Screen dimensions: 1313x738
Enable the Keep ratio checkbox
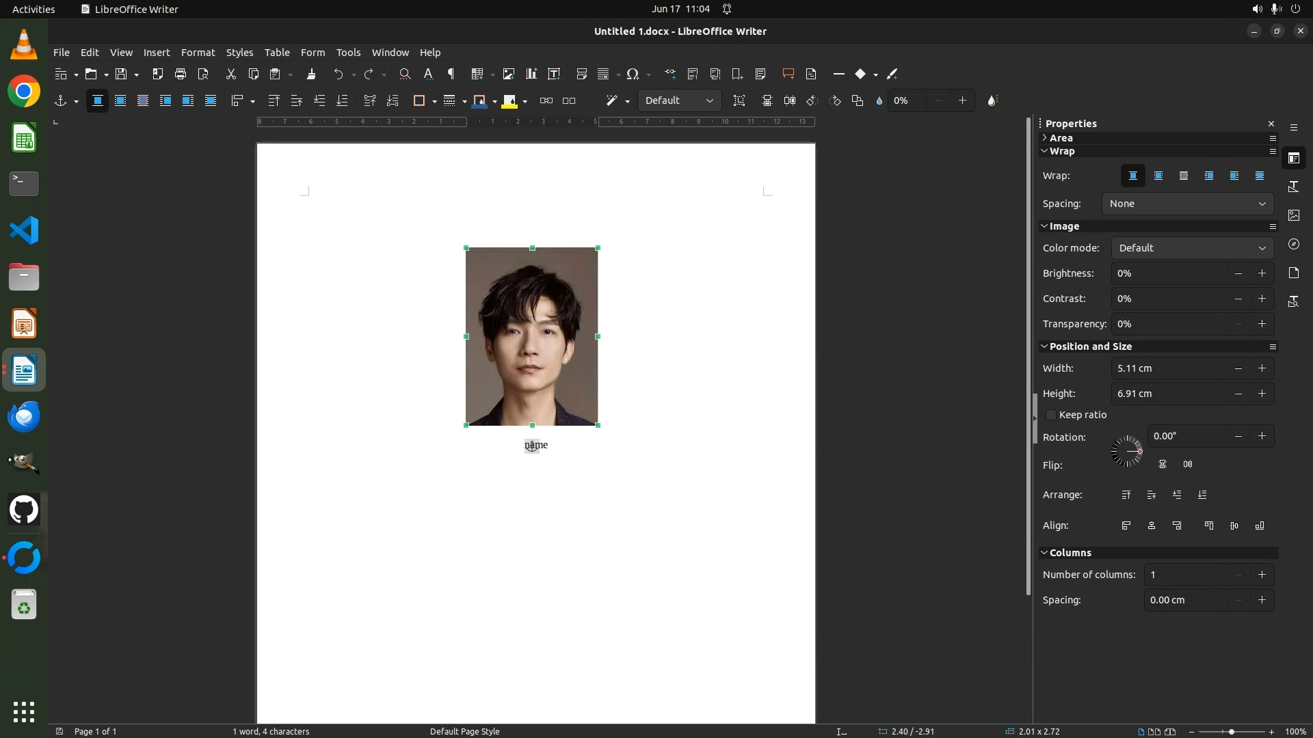click(x=1051, y=415)
